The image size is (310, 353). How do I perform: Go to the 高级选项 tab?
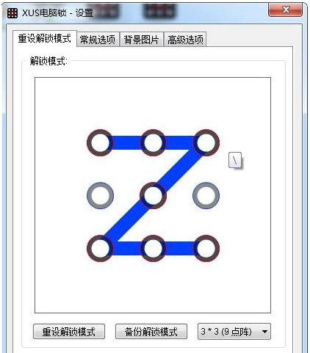[185, 40]
